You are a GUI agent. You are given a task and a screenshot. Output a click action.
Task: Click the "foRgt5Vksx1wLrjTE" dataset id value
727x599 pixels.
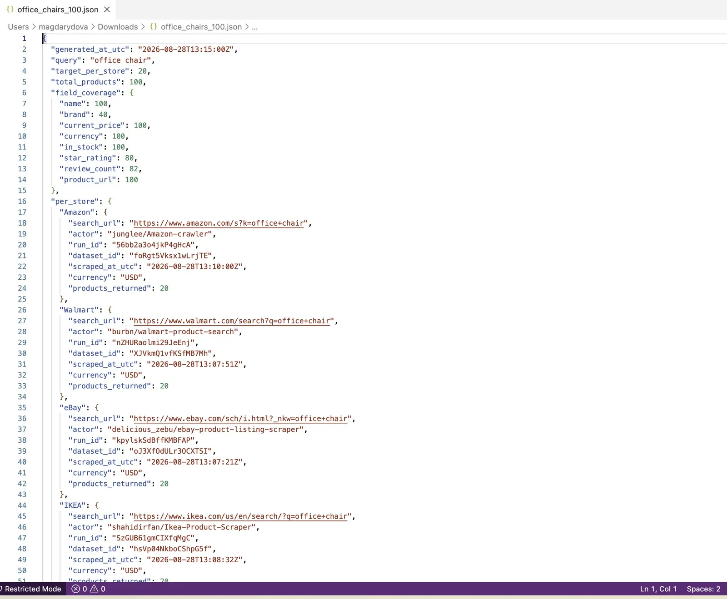pyautogui.click(x=170, y=256)
